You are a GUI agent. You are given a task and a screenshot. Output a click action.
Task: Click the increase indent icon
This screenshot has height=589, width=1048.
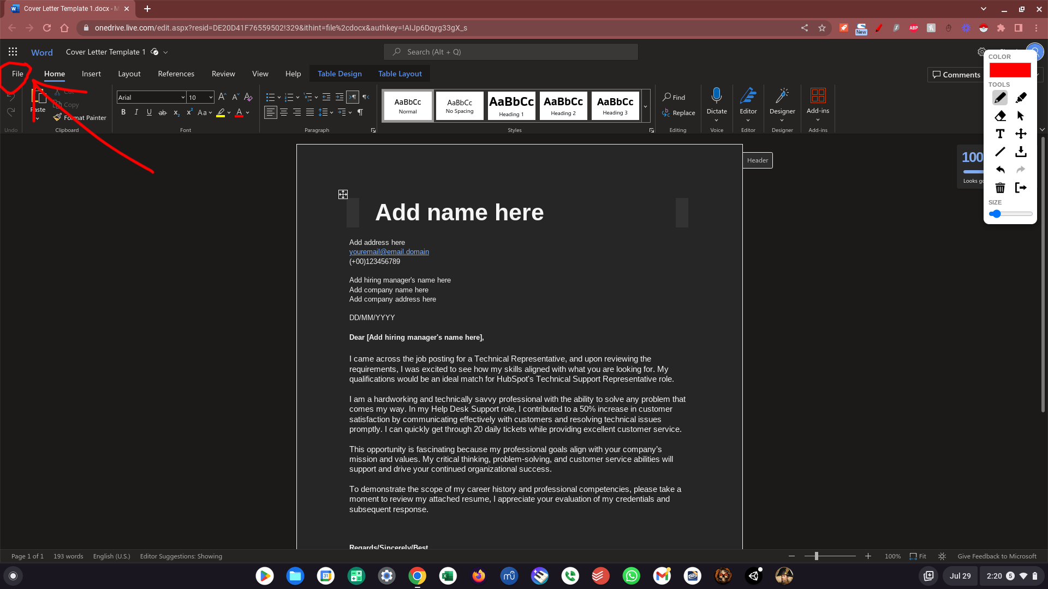pyautogui.click(x=340, y=97)
